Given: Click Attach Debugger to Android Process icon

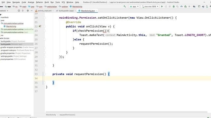Looking at the screenshot, I should click(185, 7).
